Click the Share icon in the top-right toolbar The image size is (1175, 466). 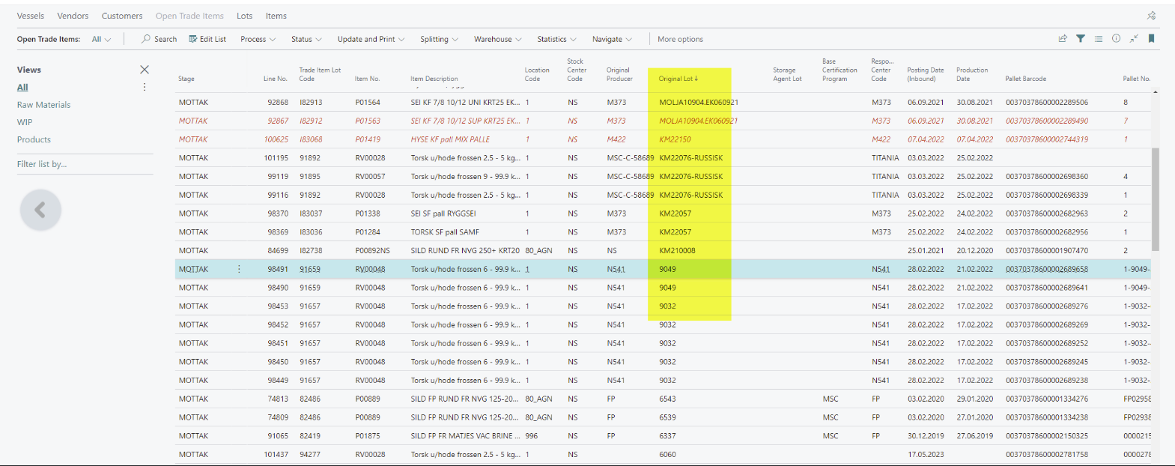tap(1062, 39)
